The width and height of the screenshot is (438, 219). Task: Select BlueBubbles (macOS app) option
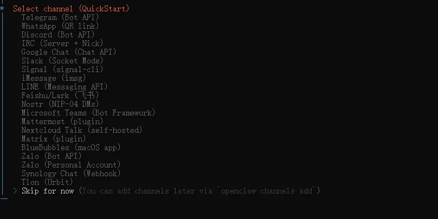pyautogui.click(x=71, y=147)
